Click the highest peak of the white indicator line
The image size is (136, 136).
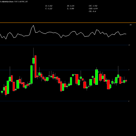pos(33,26)
